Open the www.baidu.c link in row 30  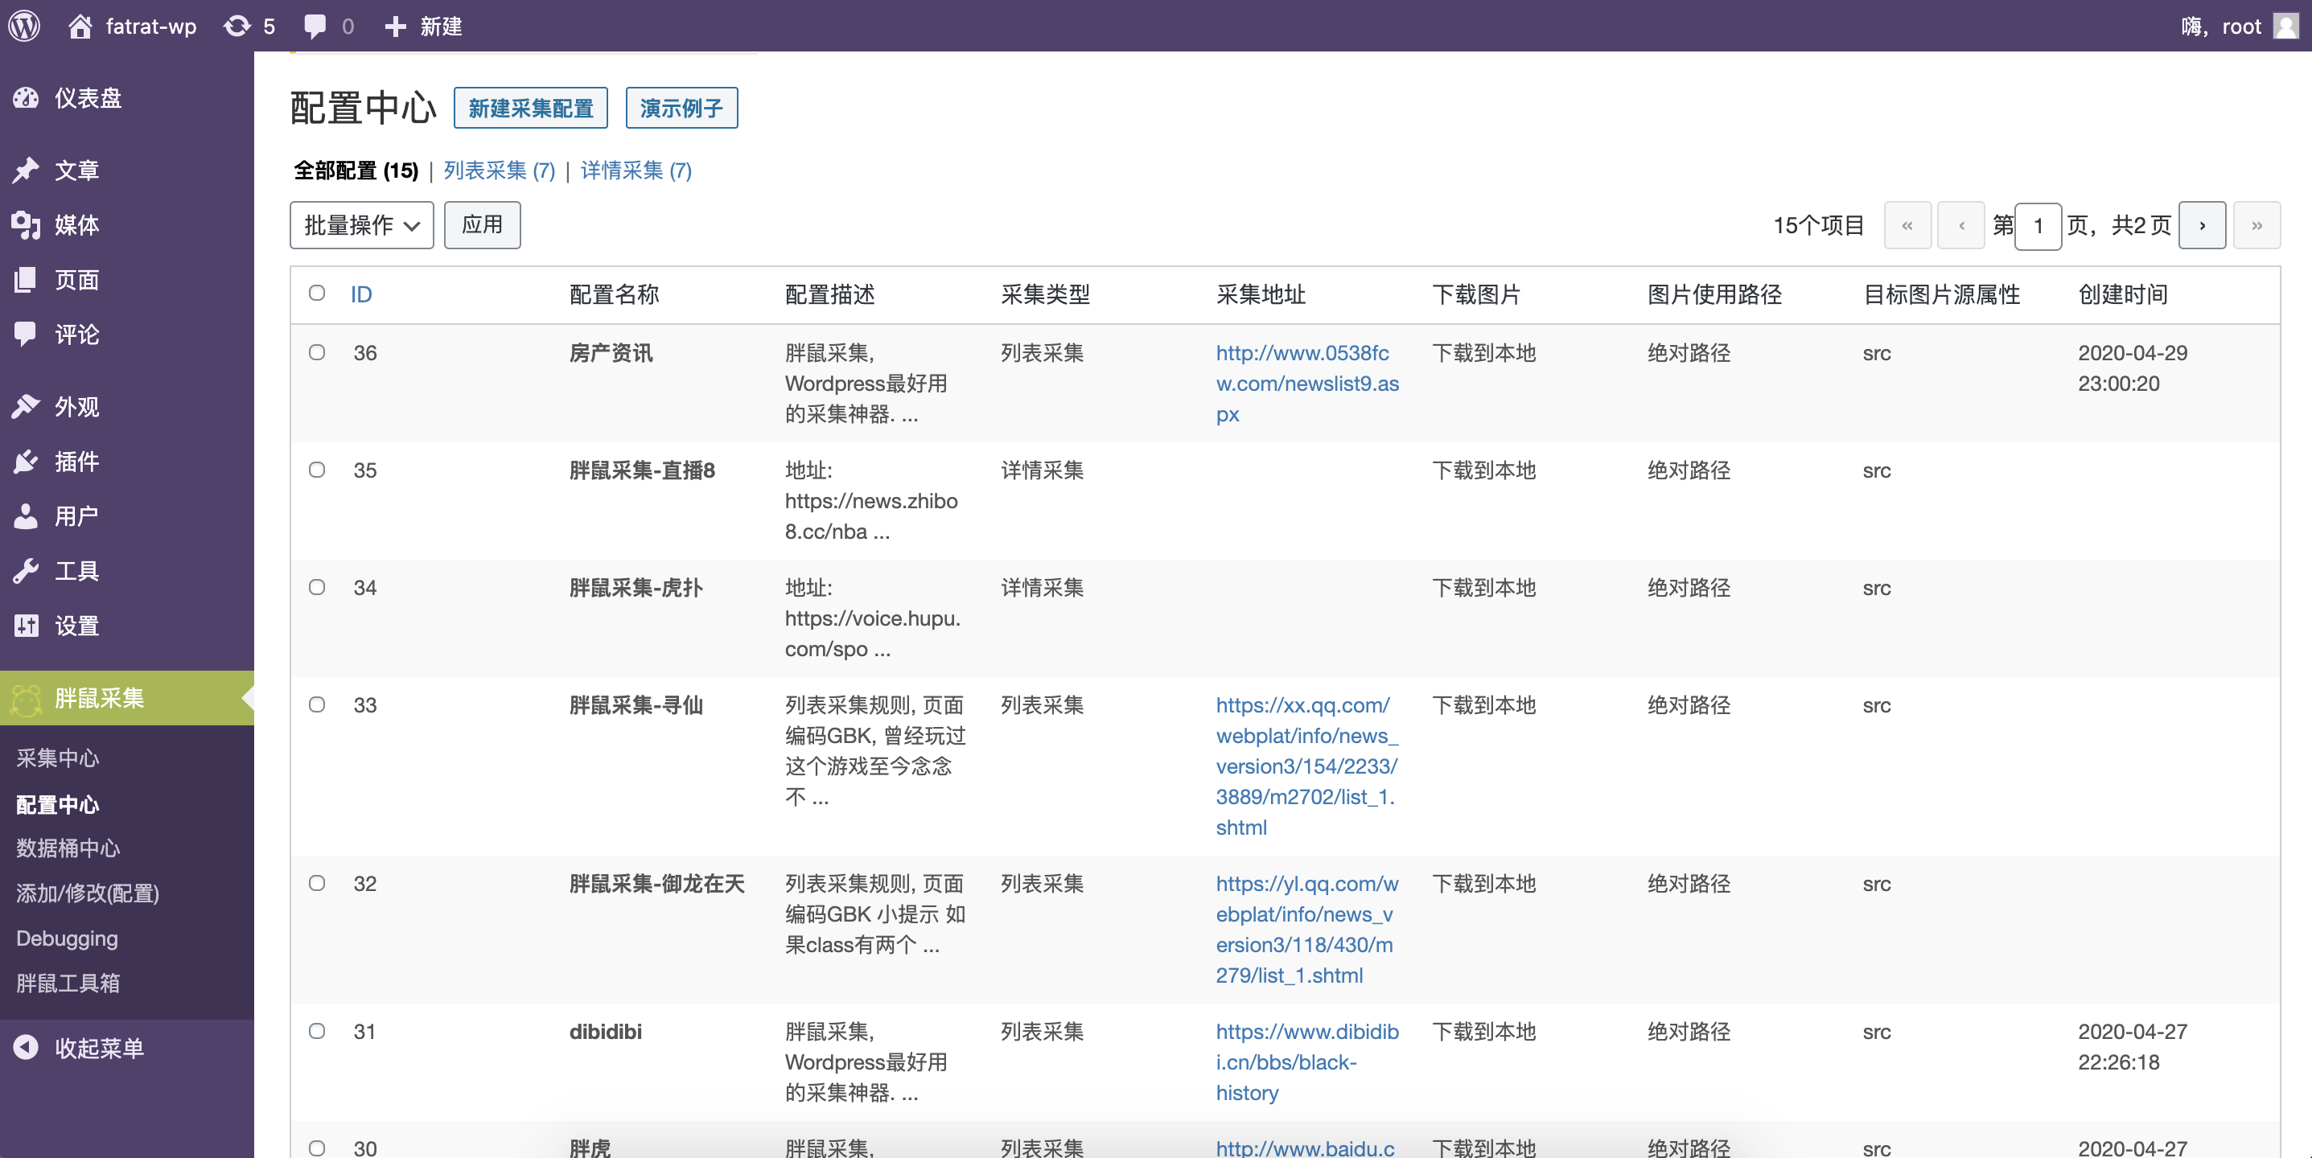[x=1305, y=1148]
